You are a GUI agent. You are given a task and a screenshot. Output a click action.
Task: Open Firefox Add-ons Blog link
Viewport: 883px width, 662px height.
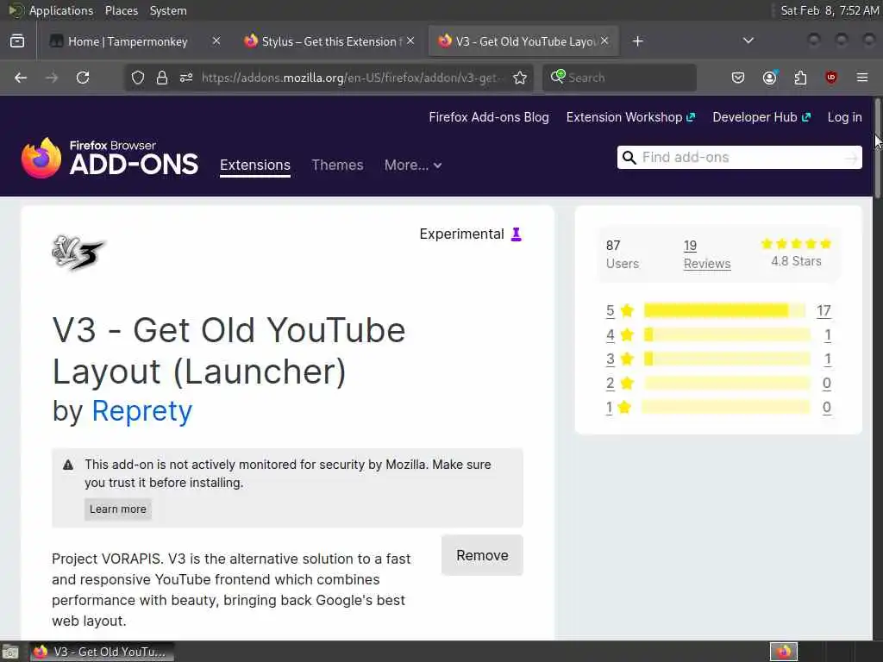pos(489,117)
